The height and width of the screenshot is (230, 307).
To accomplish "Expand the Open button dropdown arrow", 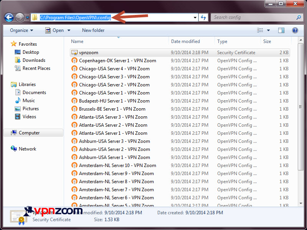I will click(69, 30).
